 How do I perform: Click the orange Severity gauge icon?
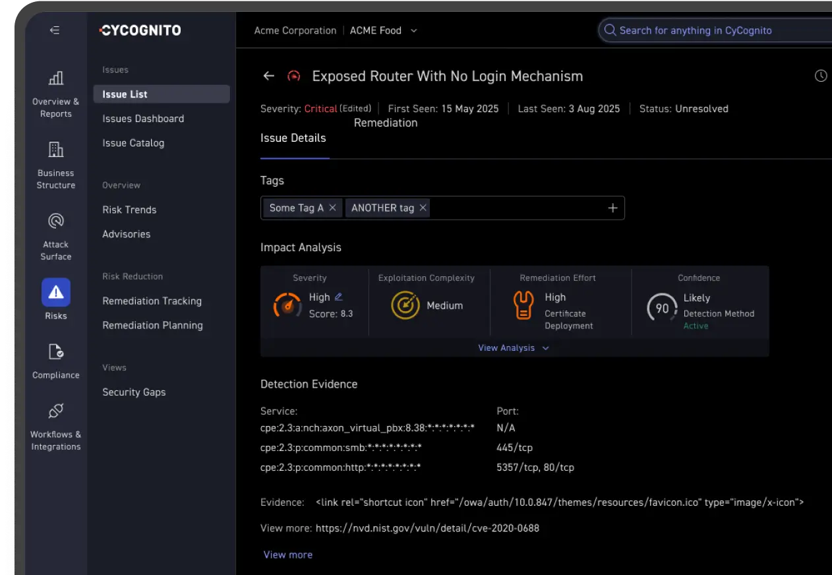287,305
